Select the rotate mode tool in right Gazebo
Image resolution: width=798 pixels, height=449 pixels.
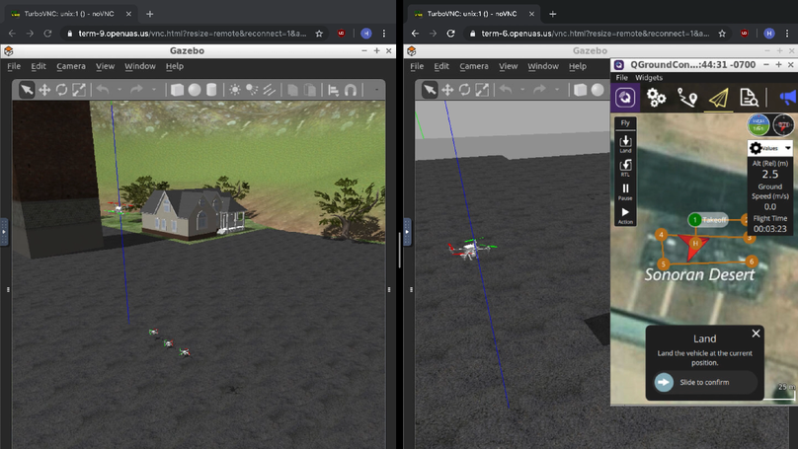pos(464,90)
